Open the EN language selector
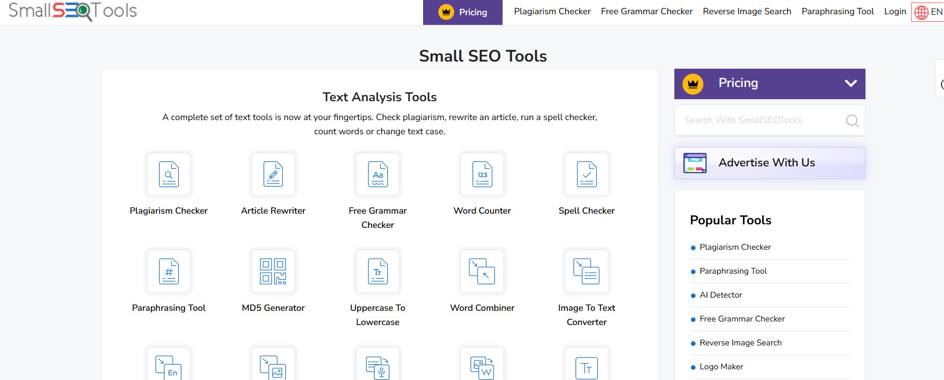 point(929,12)
